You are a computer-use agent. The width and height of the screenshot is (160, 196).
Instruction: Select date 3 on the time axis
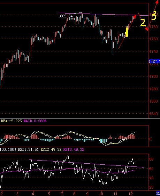[17, 194]
